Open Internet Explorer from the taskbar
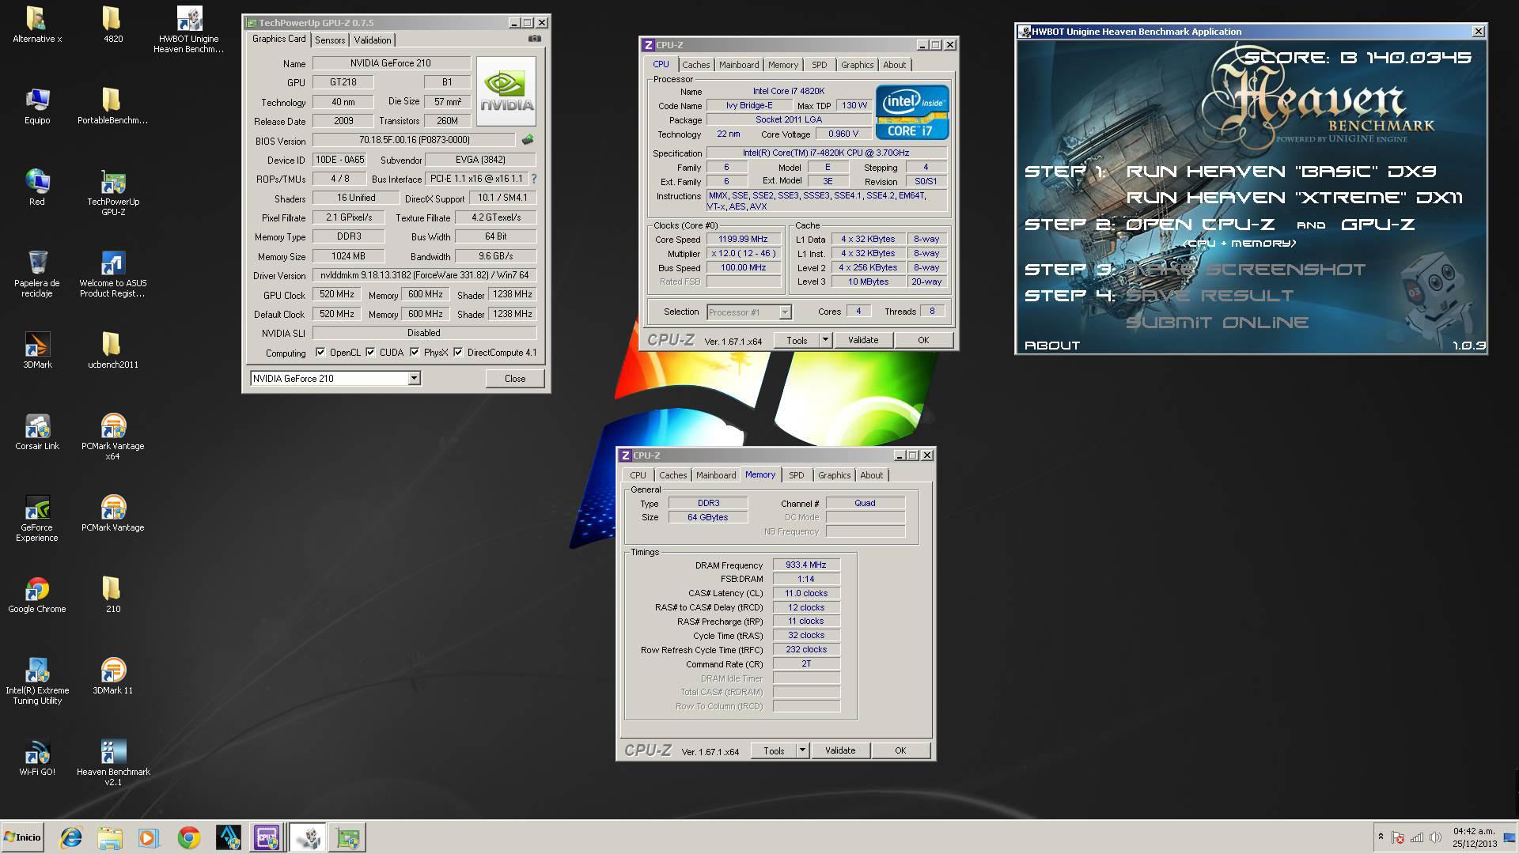Image resolution: width=1519 pixels, height=854 pixels. click(71, 837)
